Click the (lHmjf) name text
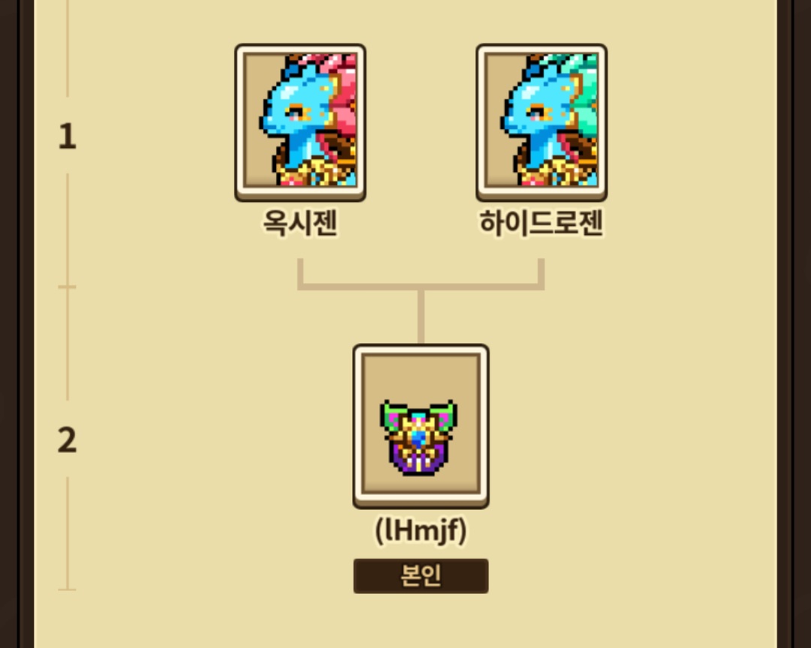 coord(421,531)
